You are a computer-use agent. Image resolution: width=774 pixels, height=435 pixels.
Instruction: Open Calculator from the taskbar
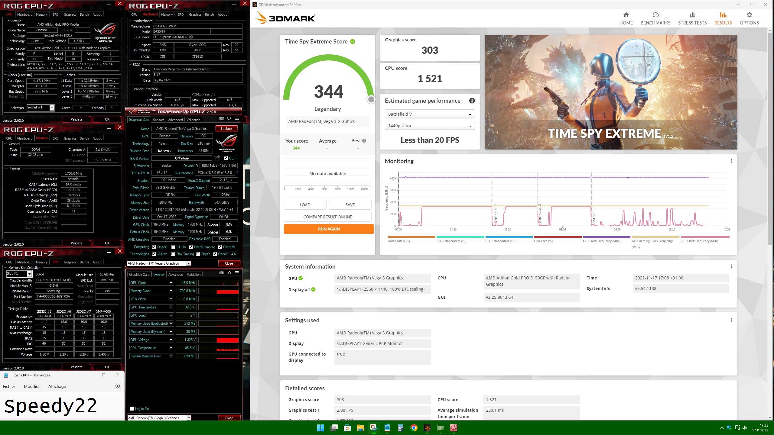tap(401, 428)
